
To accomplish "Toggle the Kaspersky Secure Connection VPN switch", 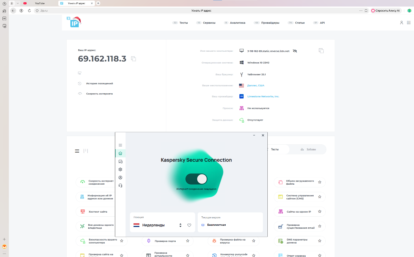I will [196, 179].
